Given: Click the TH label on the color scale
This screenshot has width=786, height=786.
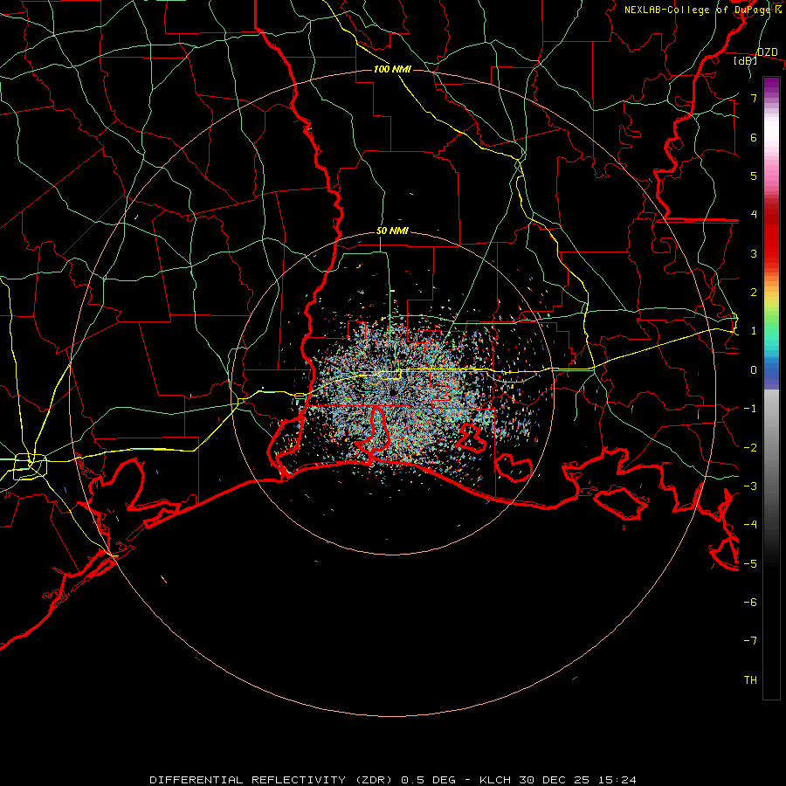Looking at the screenshot, I should 750,679.
